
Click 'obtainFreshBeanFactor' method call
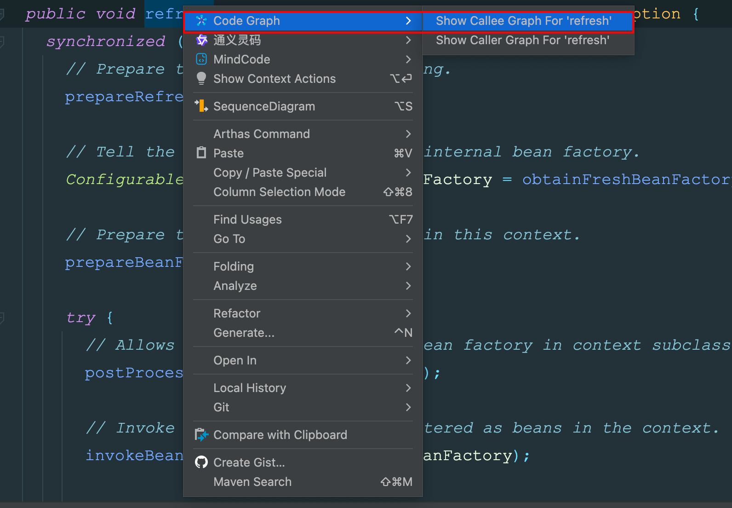pos(627,179)
